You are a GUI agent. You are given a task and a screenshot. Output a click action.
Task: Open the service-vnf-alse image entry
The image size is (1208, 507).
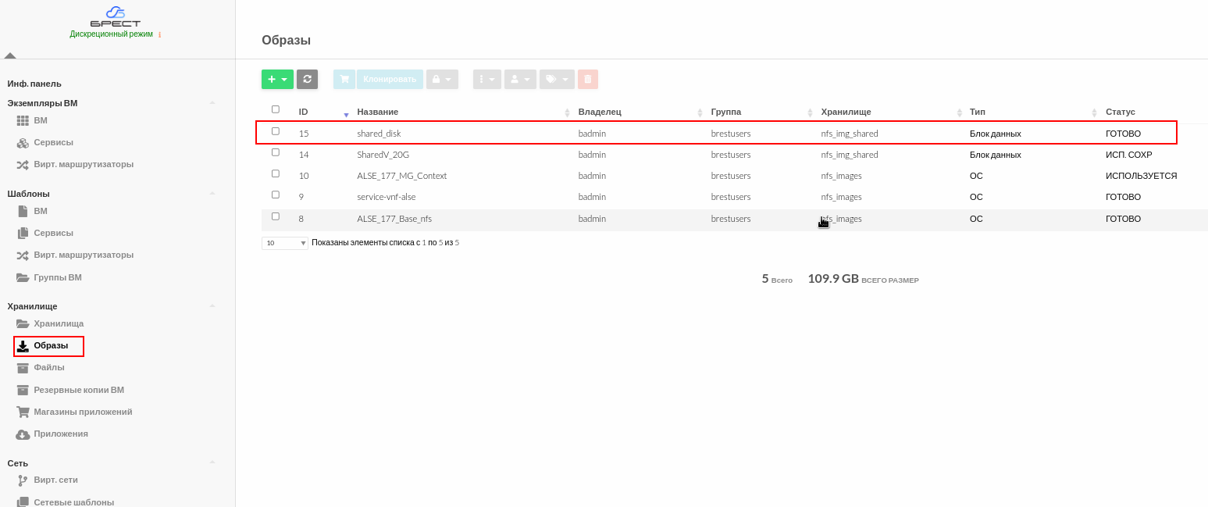386,197
